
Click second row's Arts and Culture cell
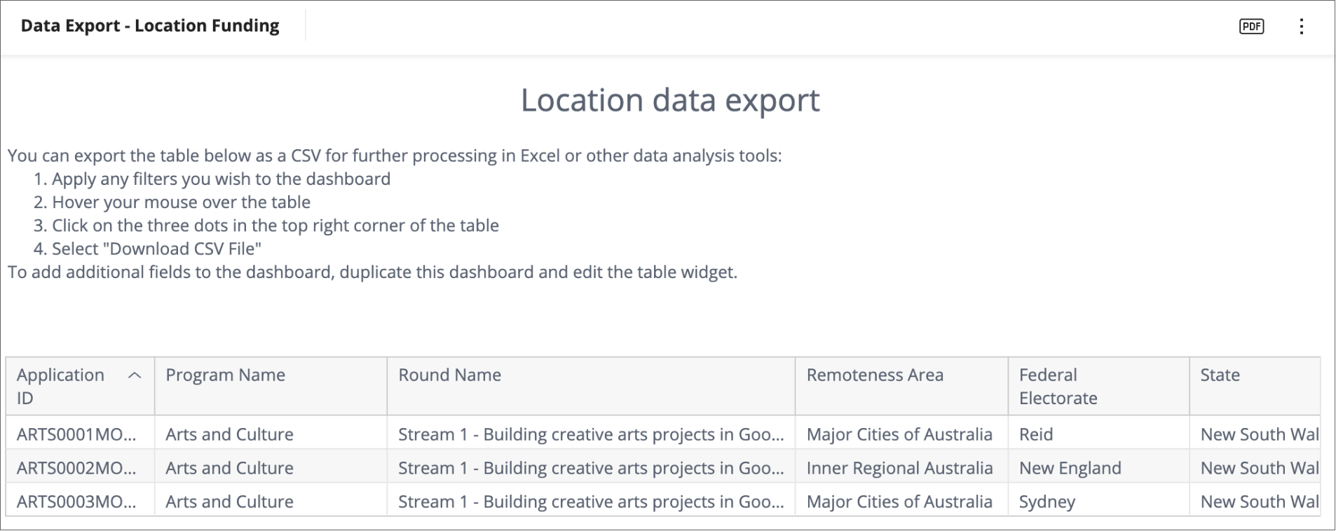229,468
